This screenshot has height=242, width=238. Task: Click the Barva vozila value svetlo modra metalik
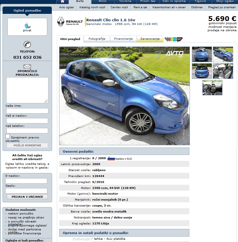(109, 212)
